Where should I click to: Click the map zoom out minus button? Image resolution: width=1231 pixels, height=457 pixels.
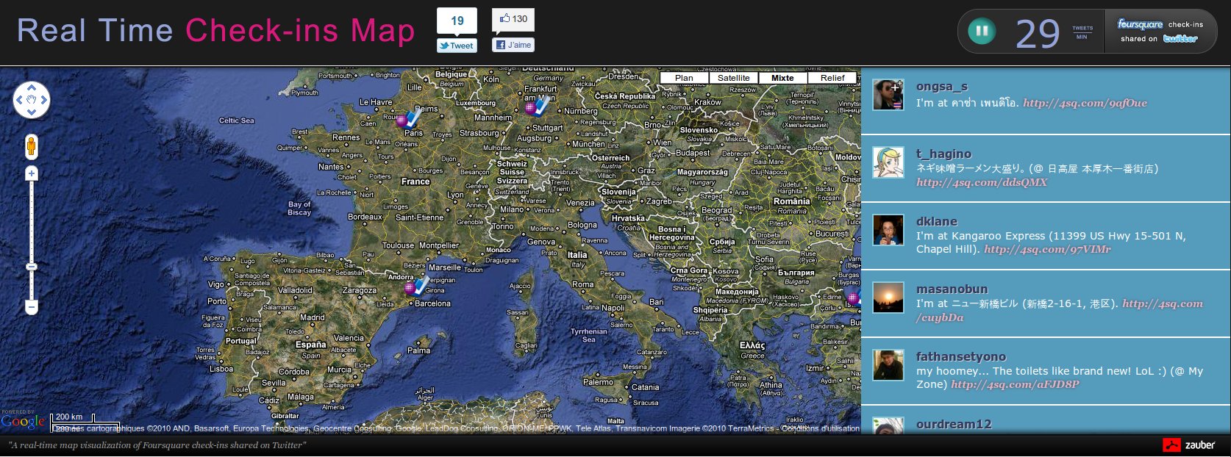click(x=31, y=306)
